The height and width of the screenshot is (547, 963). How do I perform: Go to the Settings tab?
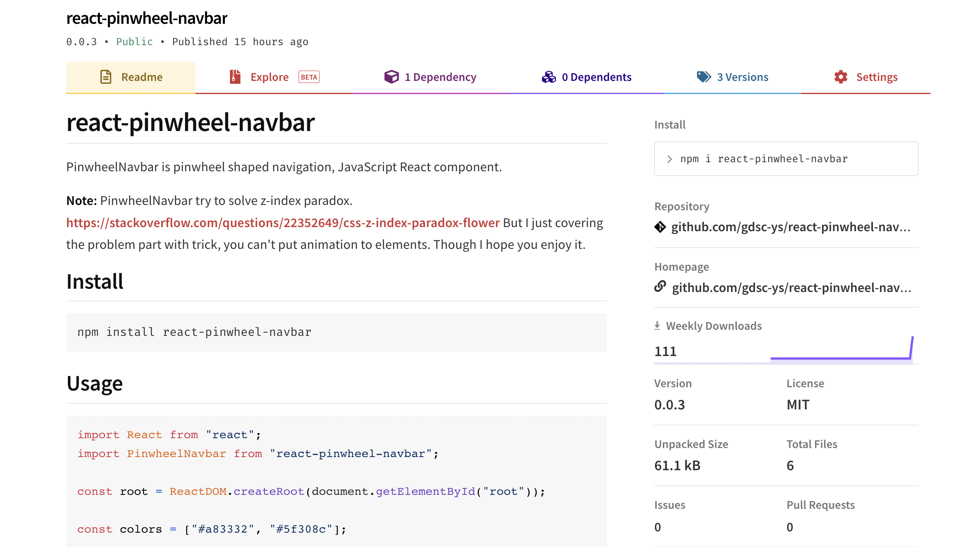pos(866,77)
